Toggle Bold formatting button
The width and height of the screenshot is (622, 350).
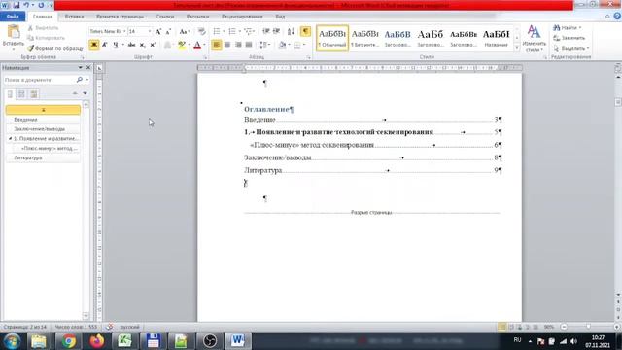(x=94, y=45)
